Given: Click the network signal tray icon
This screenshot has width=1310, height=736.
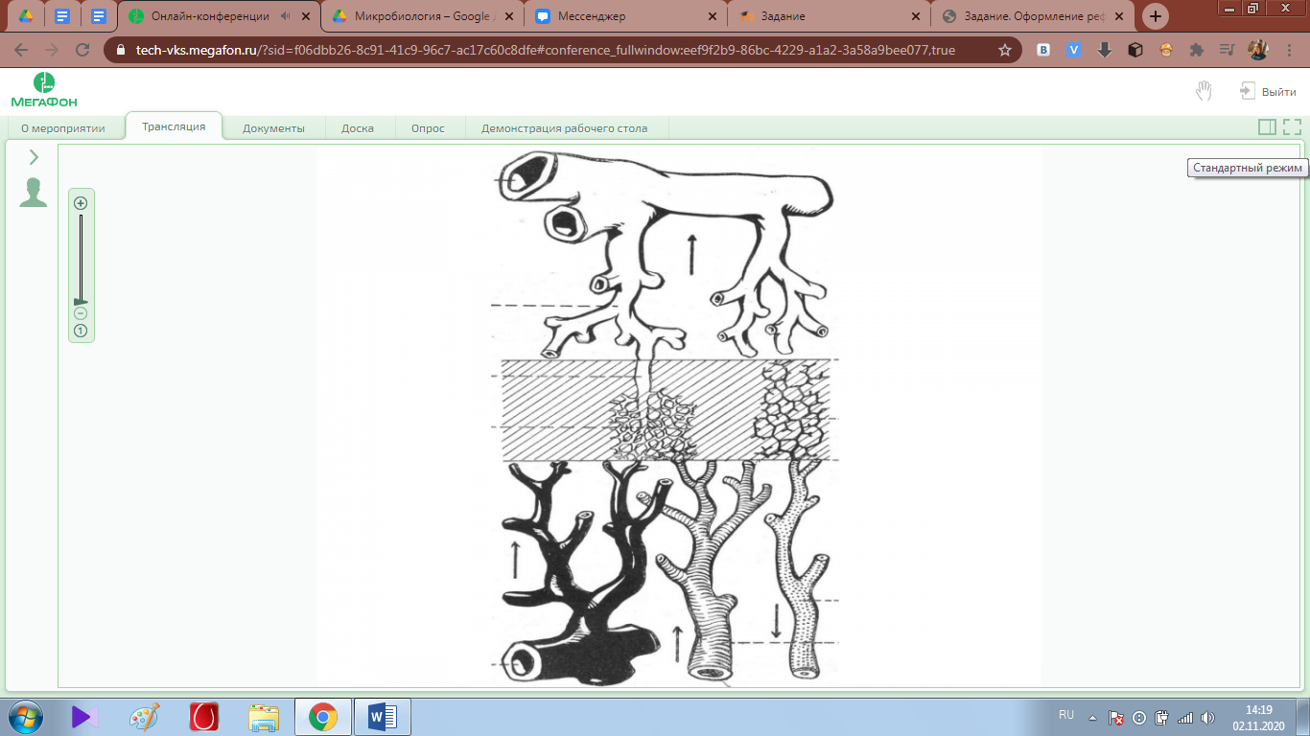Looking at the screenshot, I should pos(1185,717).
